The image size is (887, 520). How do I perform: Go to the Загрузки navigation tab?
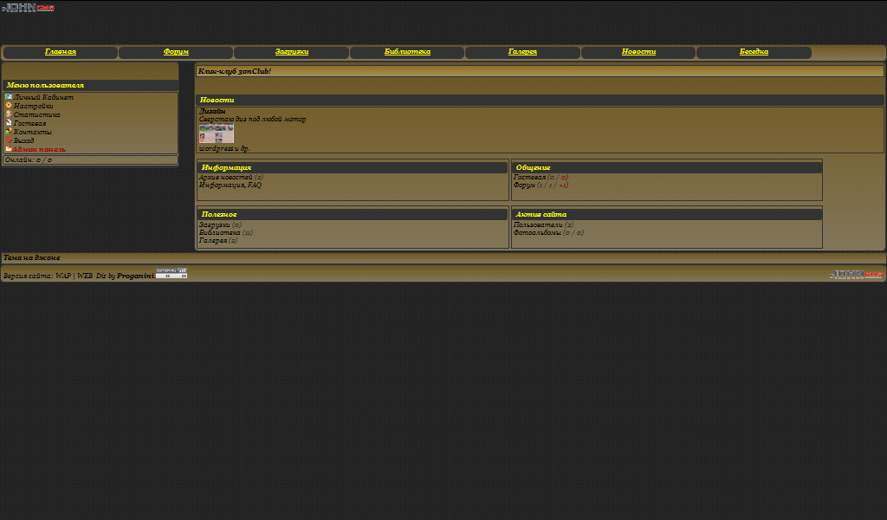292,52
